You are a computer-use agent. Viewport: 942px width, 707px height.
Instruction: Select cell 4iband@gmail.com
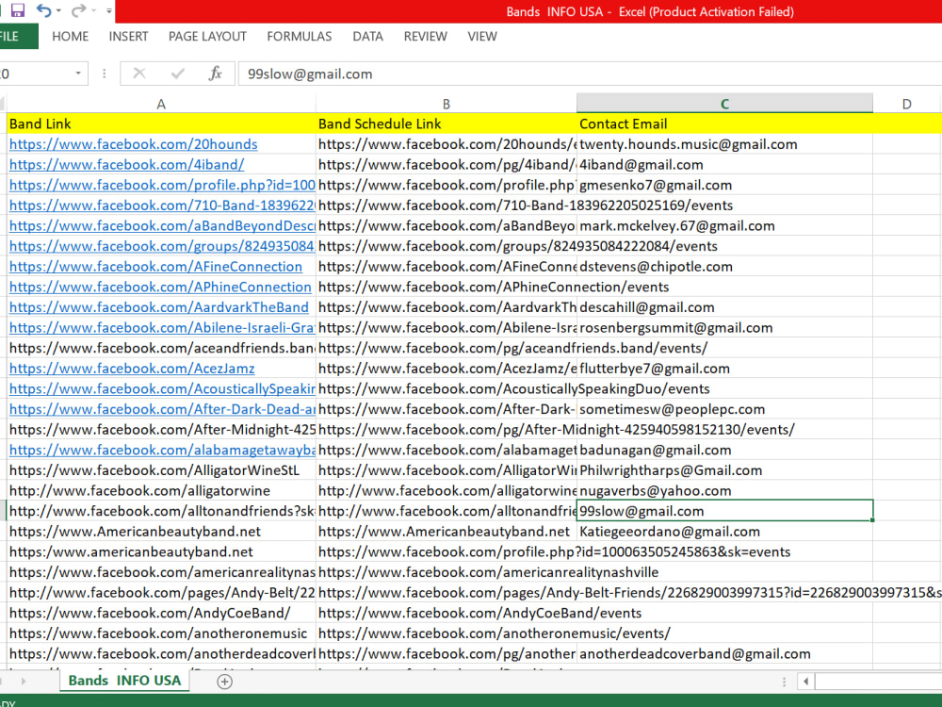click(724, 165)
